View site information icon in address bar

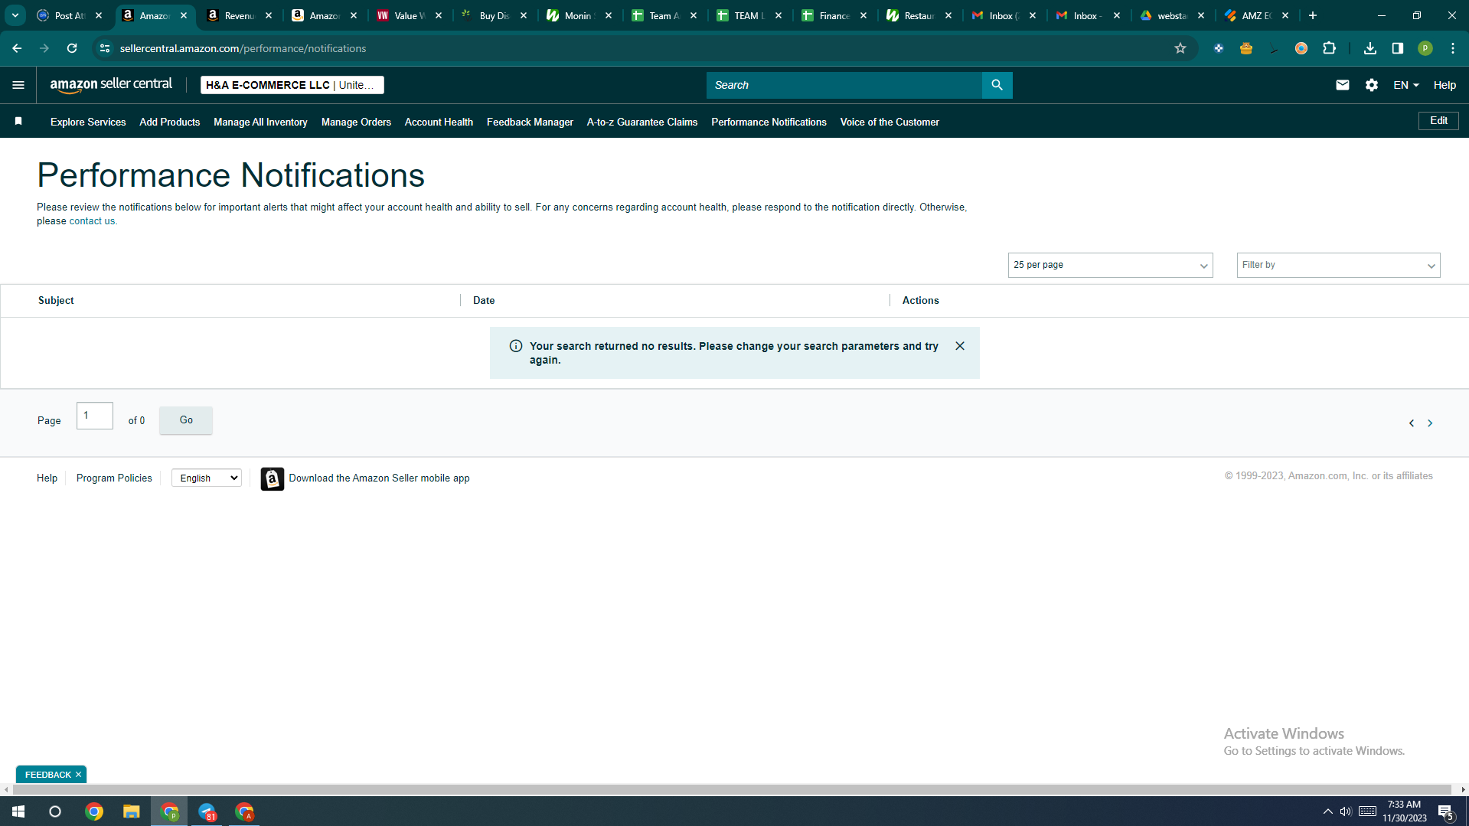pos(105,48)
